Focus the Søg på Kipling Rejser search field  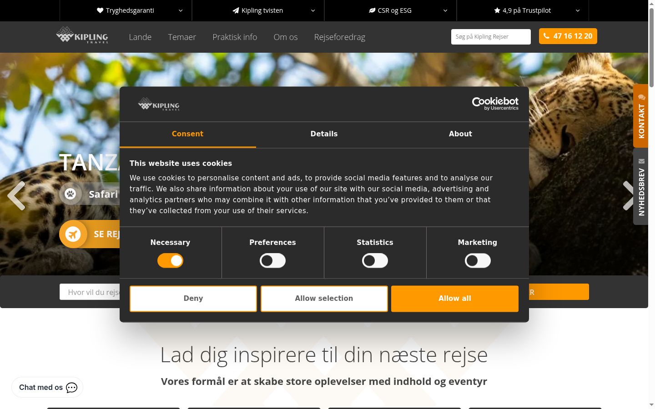coord(491,37)
